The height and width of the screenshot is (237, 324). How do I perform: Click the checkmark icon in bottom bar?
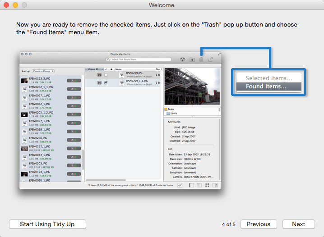(180, 185)
